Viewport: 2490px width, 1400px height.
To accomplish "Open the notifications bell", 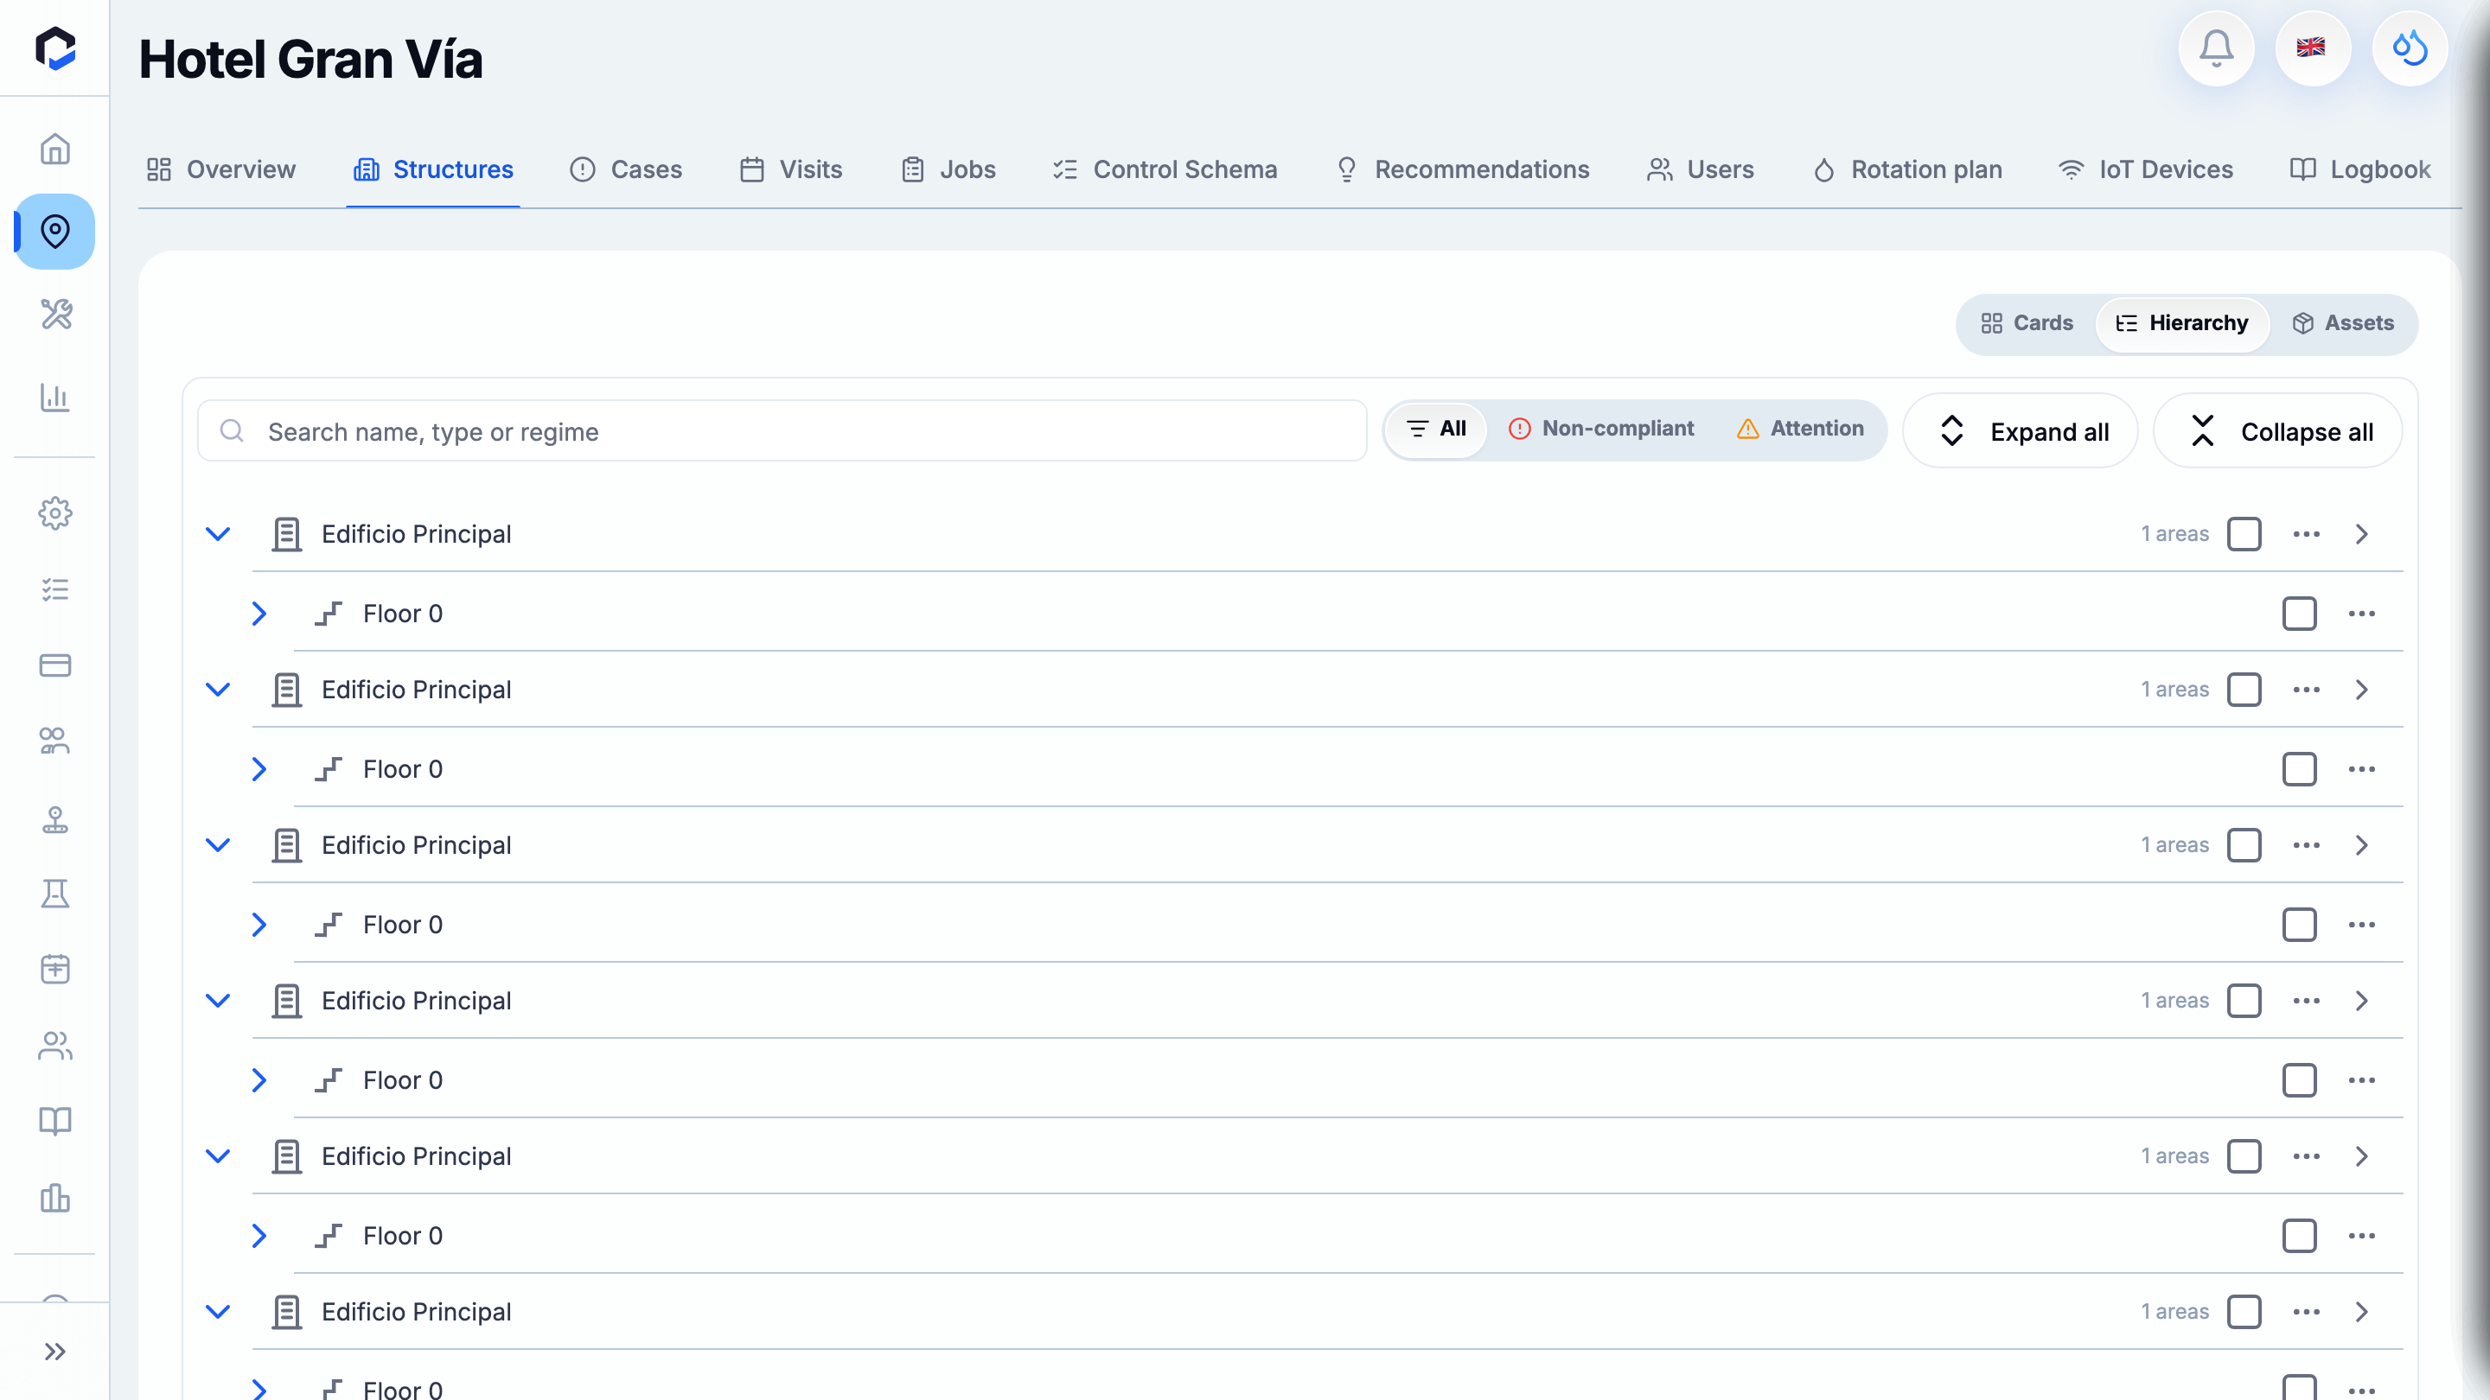I will coord(2215,48).
